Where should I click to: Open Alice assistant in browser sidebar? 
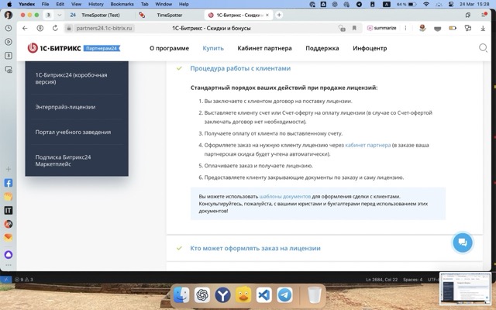pyautogui.click(x=9, y=254)
